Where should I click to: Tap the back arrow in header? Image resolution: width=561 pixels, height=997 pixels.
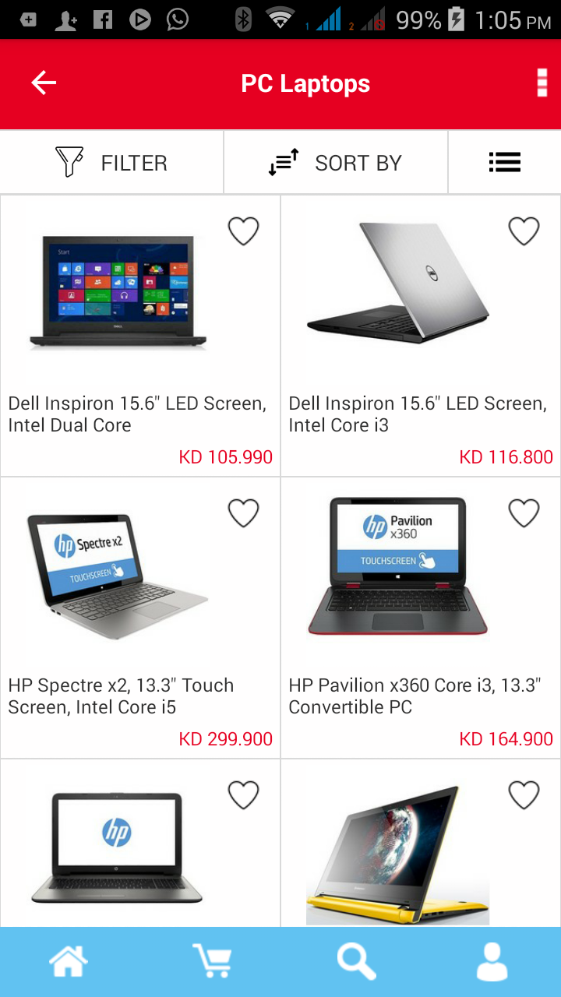[44, 83]
